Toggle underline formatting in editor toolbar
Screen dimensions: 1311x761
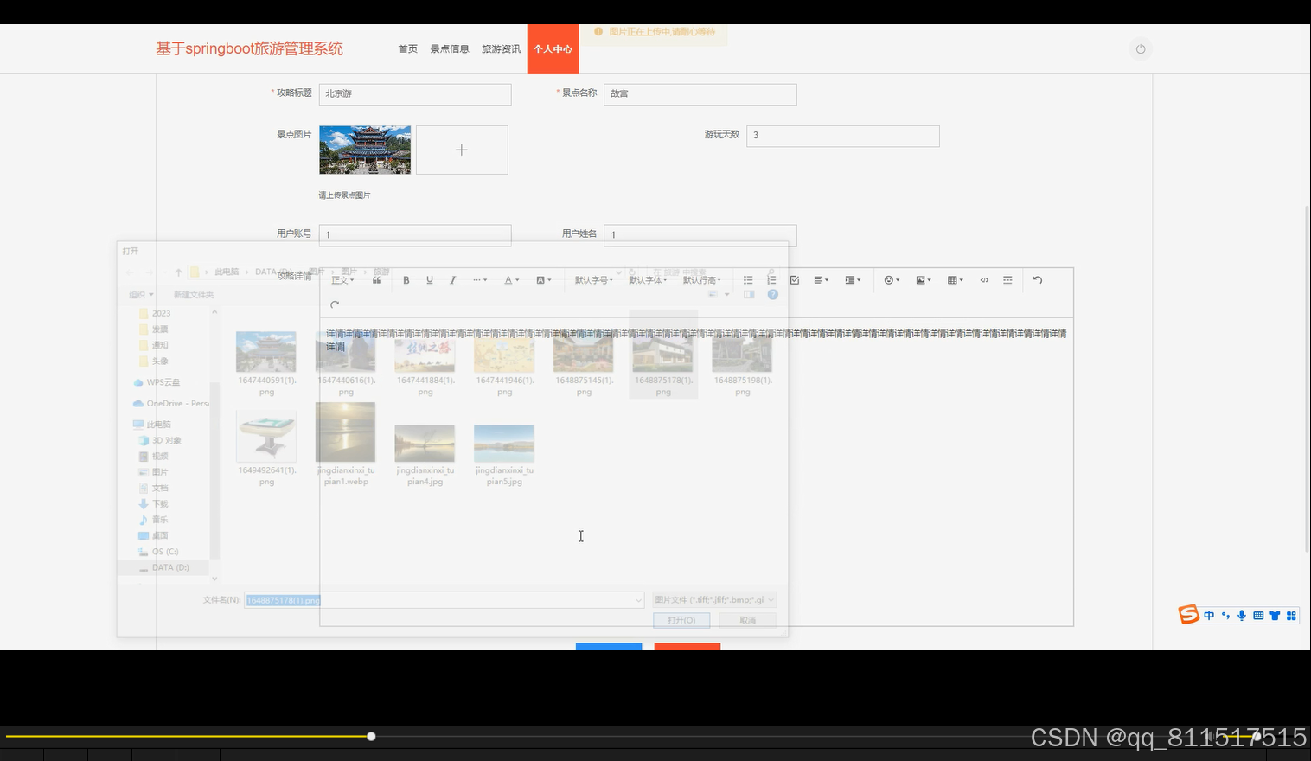429,280
